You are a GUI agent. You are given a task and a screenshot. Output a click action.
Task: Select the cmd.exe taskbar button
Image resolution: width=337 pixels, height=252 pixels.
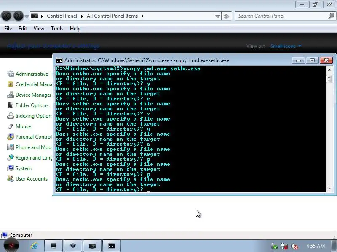tap(112, 246)
